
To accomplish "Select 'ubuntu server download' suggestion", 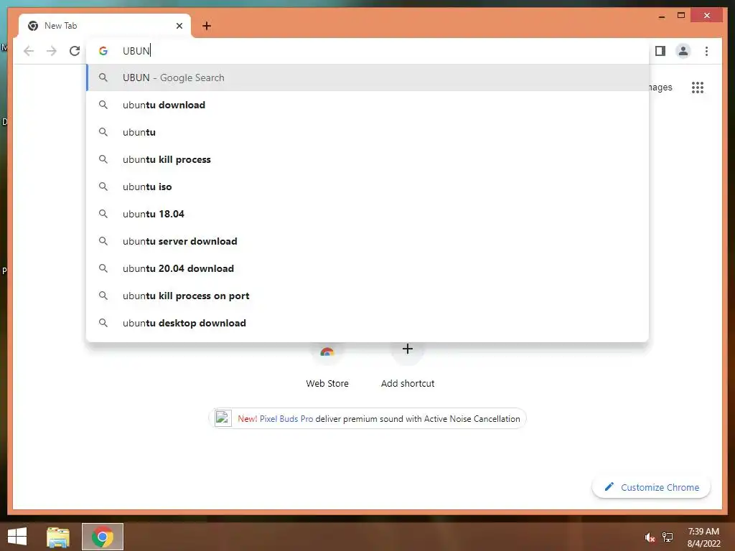I will 367,241.
